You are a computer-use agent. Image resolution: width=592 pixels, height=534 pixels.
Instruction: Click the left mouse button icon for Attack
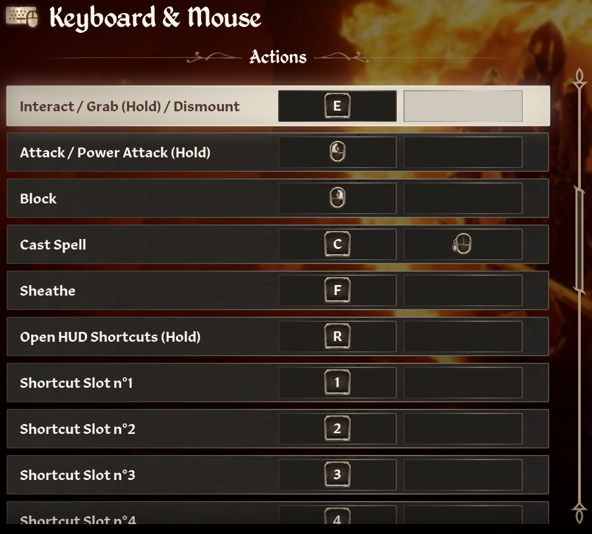(337, 151)
